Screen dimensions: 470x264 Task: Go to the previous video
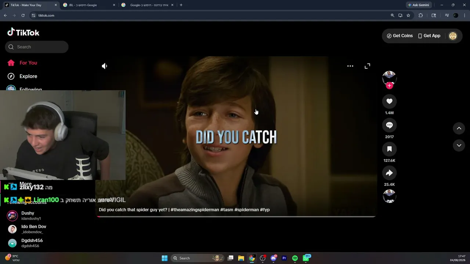tap(459, 128)
